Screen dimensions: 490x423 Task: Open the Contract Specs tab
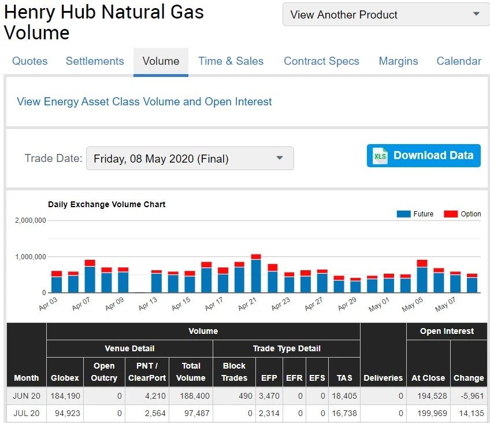coord(321,61)
